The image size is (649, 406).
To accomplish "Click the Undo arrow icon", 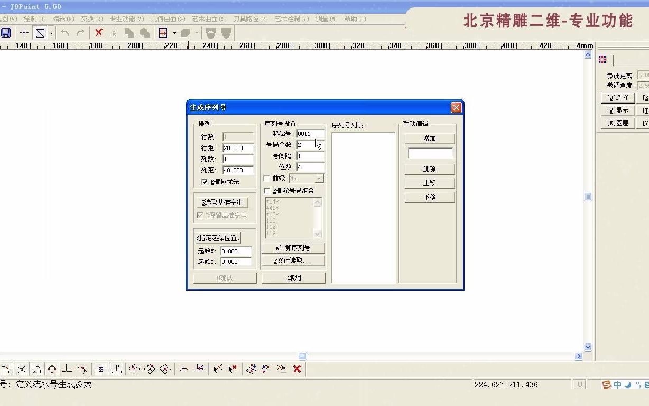I will pyautogui.click(x=64, y=33).
